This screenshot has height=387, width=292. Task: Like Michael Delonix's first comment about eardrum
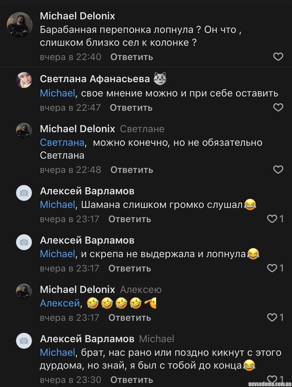pyautogui.click(x=278, y=57)
